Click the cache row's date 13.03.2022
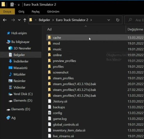144x139 pixels. click(x=136, y=38)
